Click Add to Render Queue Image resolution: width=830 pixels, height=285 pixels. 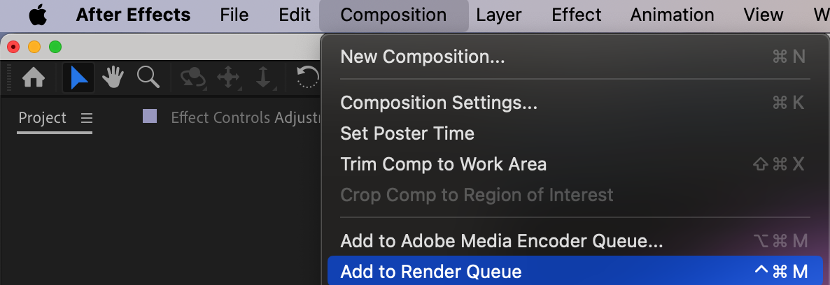click(431, 272)
